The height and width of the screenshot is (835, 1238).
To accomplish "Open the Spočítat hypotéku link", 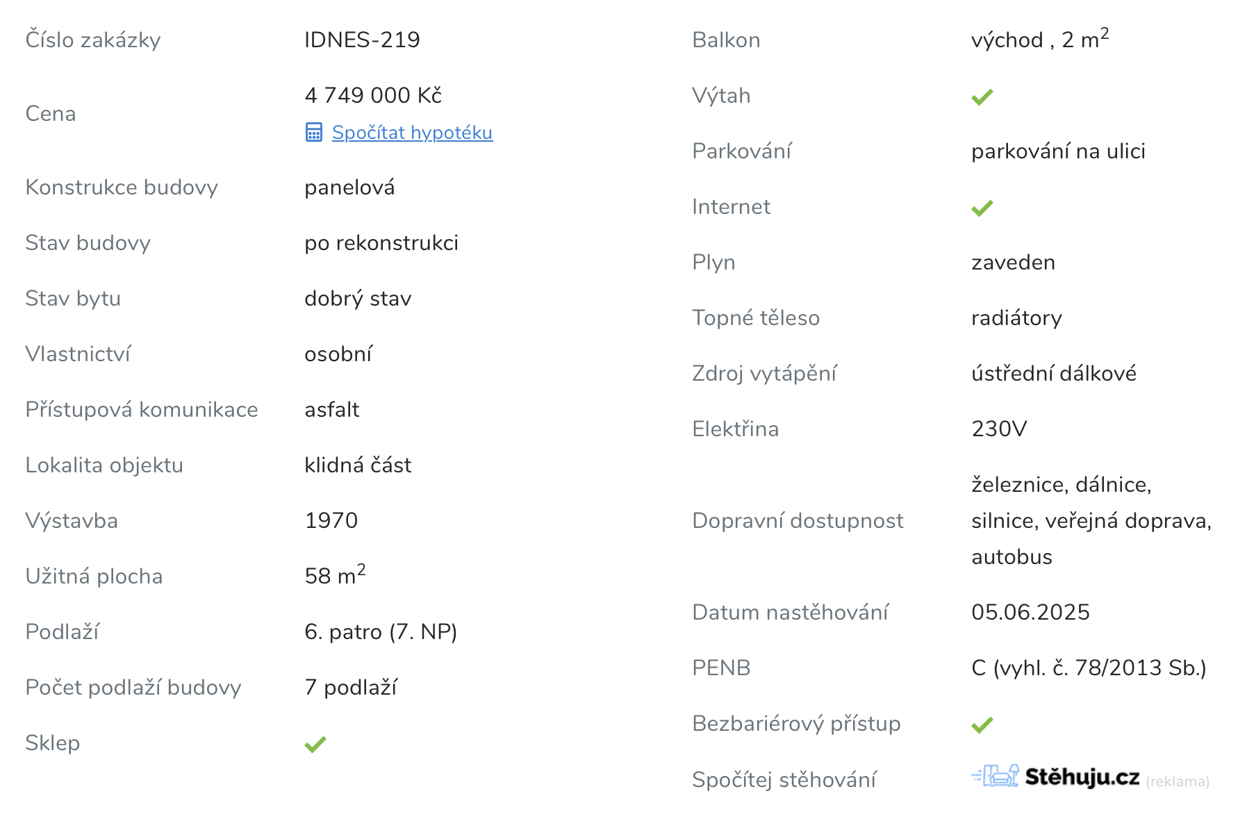I will (412, 132).
